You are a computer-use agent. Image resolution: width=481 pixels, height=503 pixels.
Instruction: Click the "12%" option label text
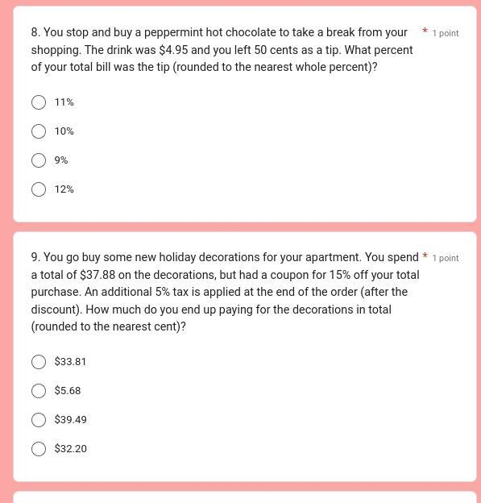click(64, 189)
